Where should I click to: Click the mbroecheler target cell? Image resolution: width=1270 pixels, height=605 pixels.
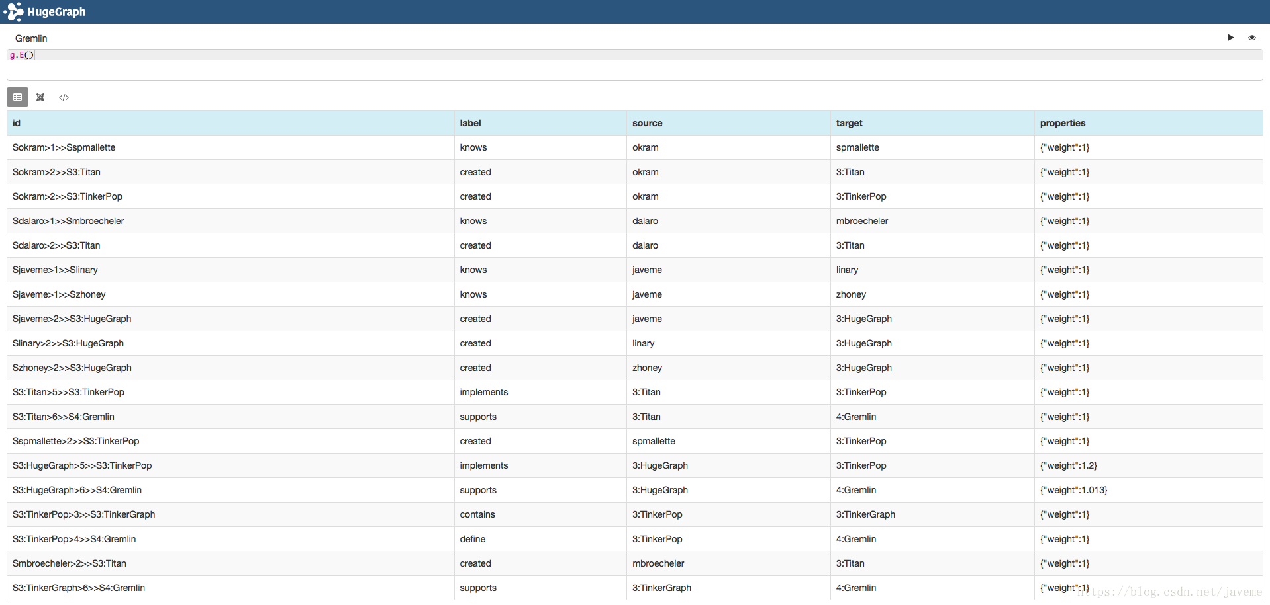click(x=932, y=221)
